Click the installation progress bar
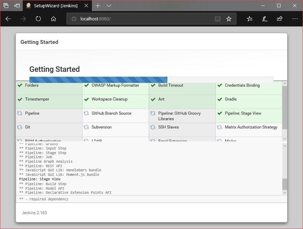This screenshot has height=229, width=303. pyautogui.click(x=151, y=79)
